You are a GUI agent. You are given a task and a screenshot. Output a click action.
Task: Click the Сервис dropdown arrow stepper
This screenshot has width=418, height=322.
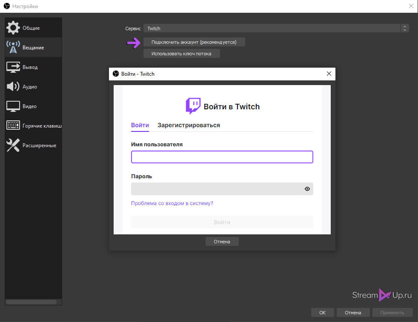(404, 28)
